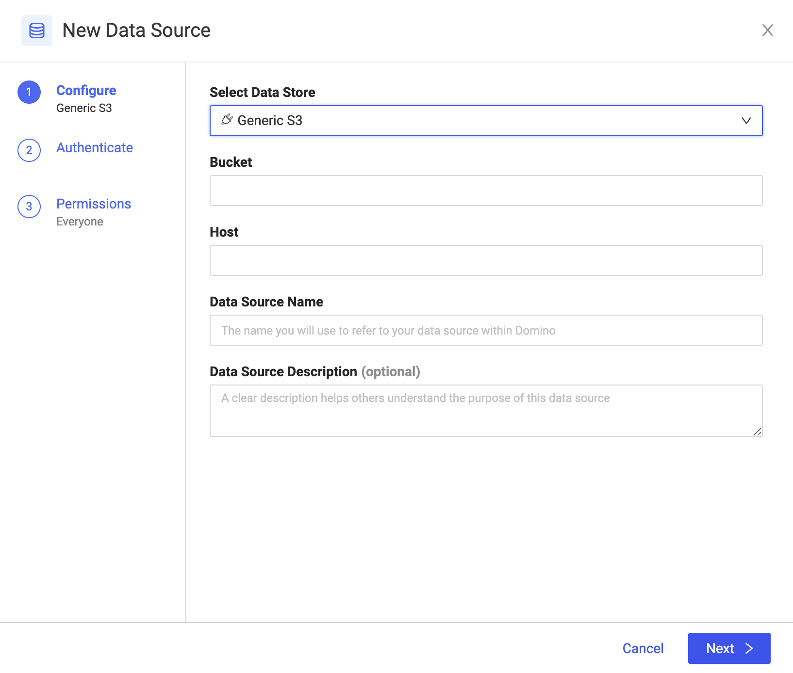The width and height of the screenshot is (793, 673).
Task: Click the 'Generic S3' subtitle under Configure
Action: (84, 108)
